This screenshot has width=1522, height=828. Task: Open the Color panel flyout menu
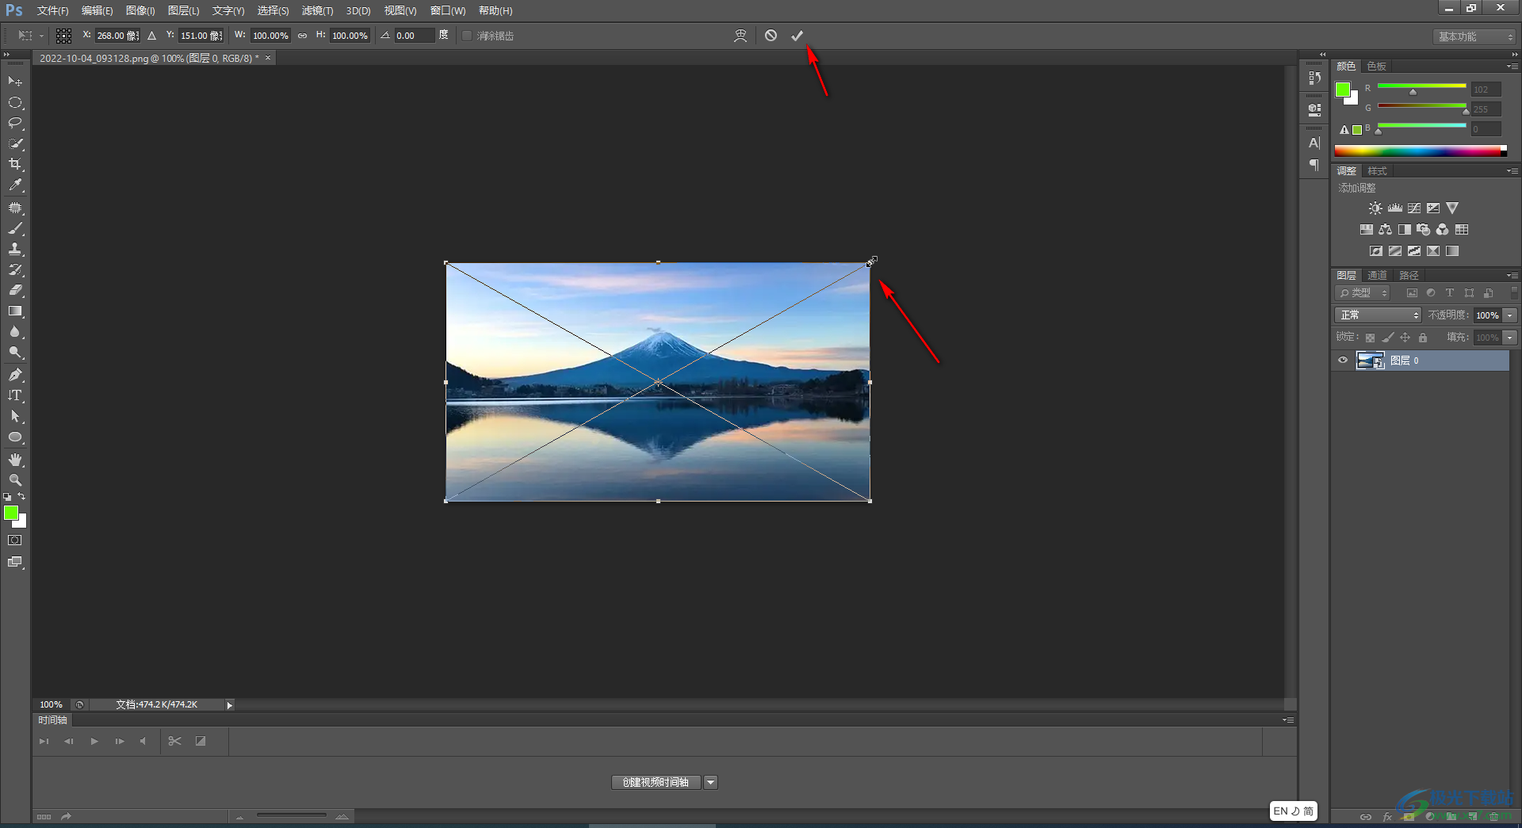click(x=1512, y=67)
